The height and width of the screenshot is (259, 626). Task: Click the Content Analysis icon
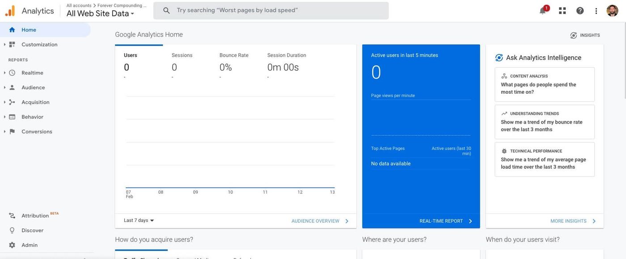tap(504, 76)
